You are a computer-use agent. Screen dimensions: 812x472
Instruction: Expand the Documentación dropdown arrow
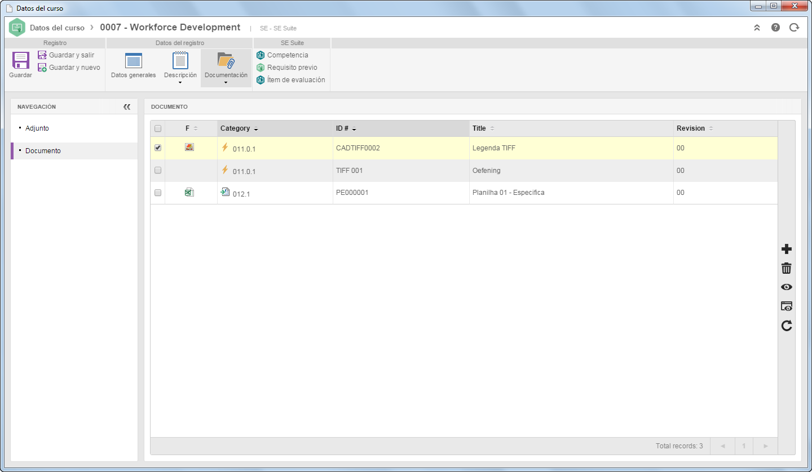(x=226, y=83)
